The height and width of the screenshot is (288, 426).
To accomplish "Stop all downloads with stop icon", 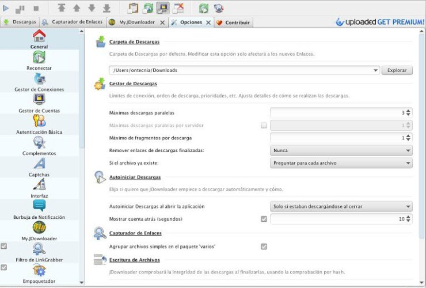I will 36,9.
